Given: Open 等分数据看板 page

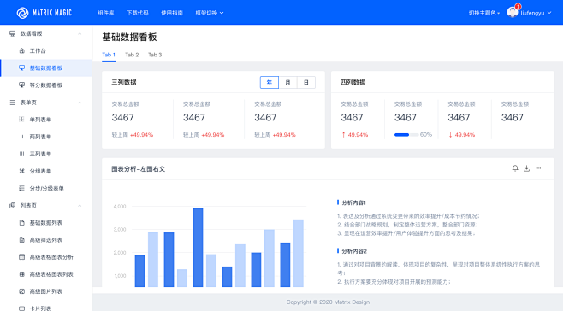Looking at the screenshot, I should pos(46,85).
